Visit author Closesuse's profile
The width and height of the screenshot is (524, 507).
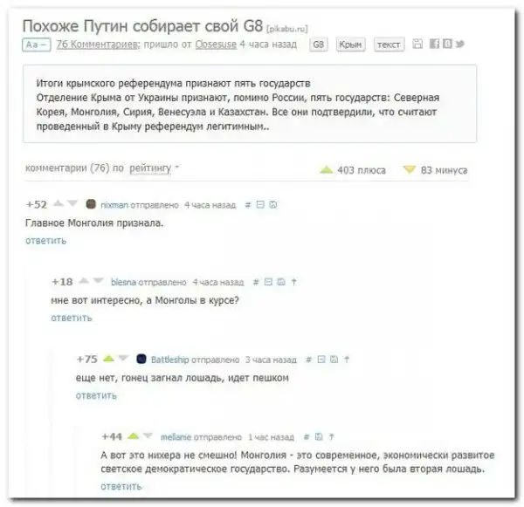click(x=216, y=45)
